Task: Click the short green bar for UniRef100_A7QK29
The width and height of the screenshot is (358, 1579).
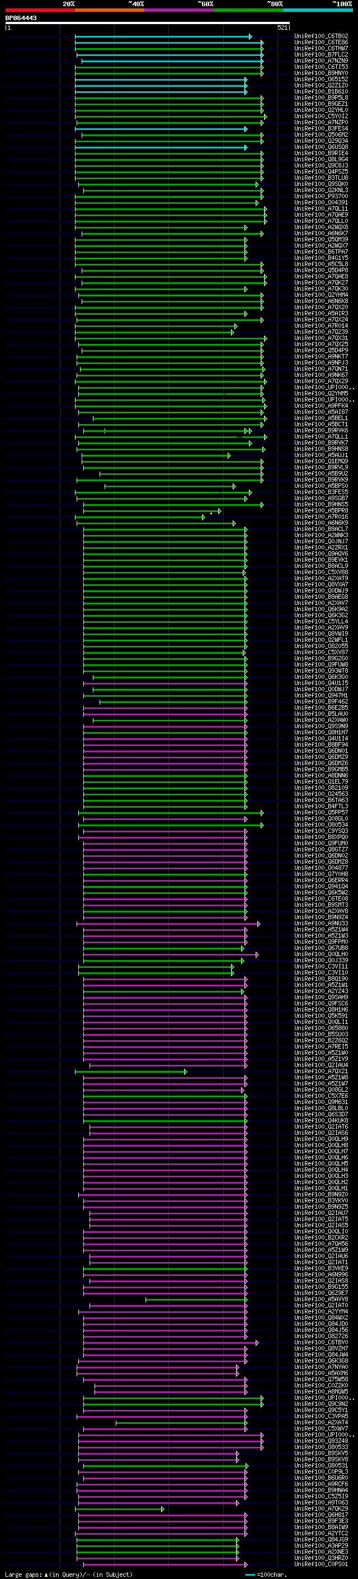Action: tap(119, 1509)
